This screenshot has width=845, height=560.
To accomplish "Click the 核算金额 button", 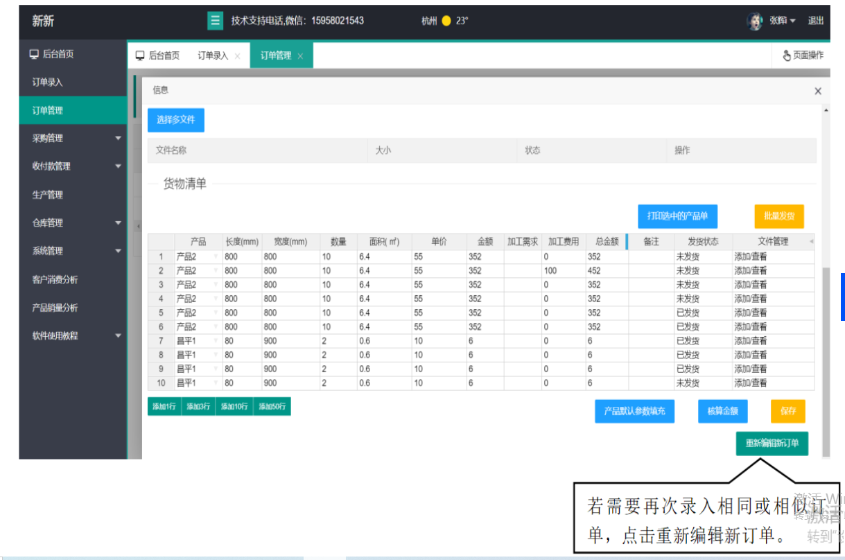I will [x=723, y=411].
